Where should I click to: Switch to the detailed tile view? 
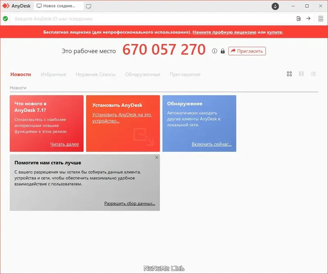coord(301,74)
